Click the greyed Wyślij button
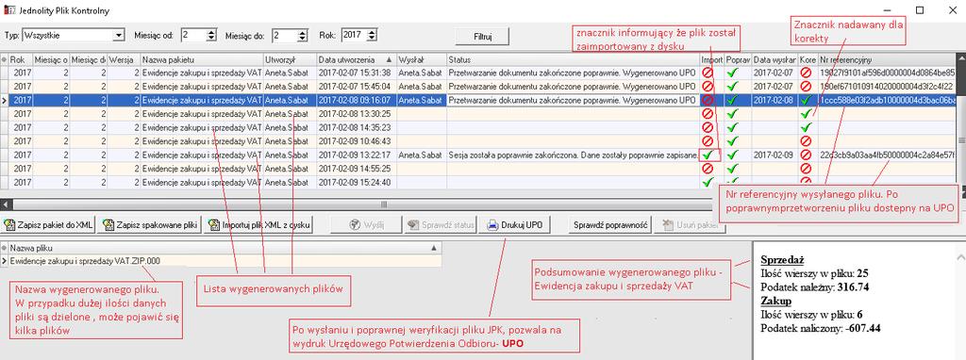The width and height of the screenshot is (966, 360). pyautogui.click(x=366, y=225)
